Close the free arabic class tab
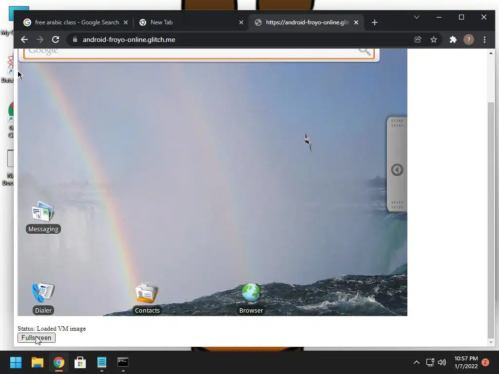 pyautogui.click(x=126, y=22)
